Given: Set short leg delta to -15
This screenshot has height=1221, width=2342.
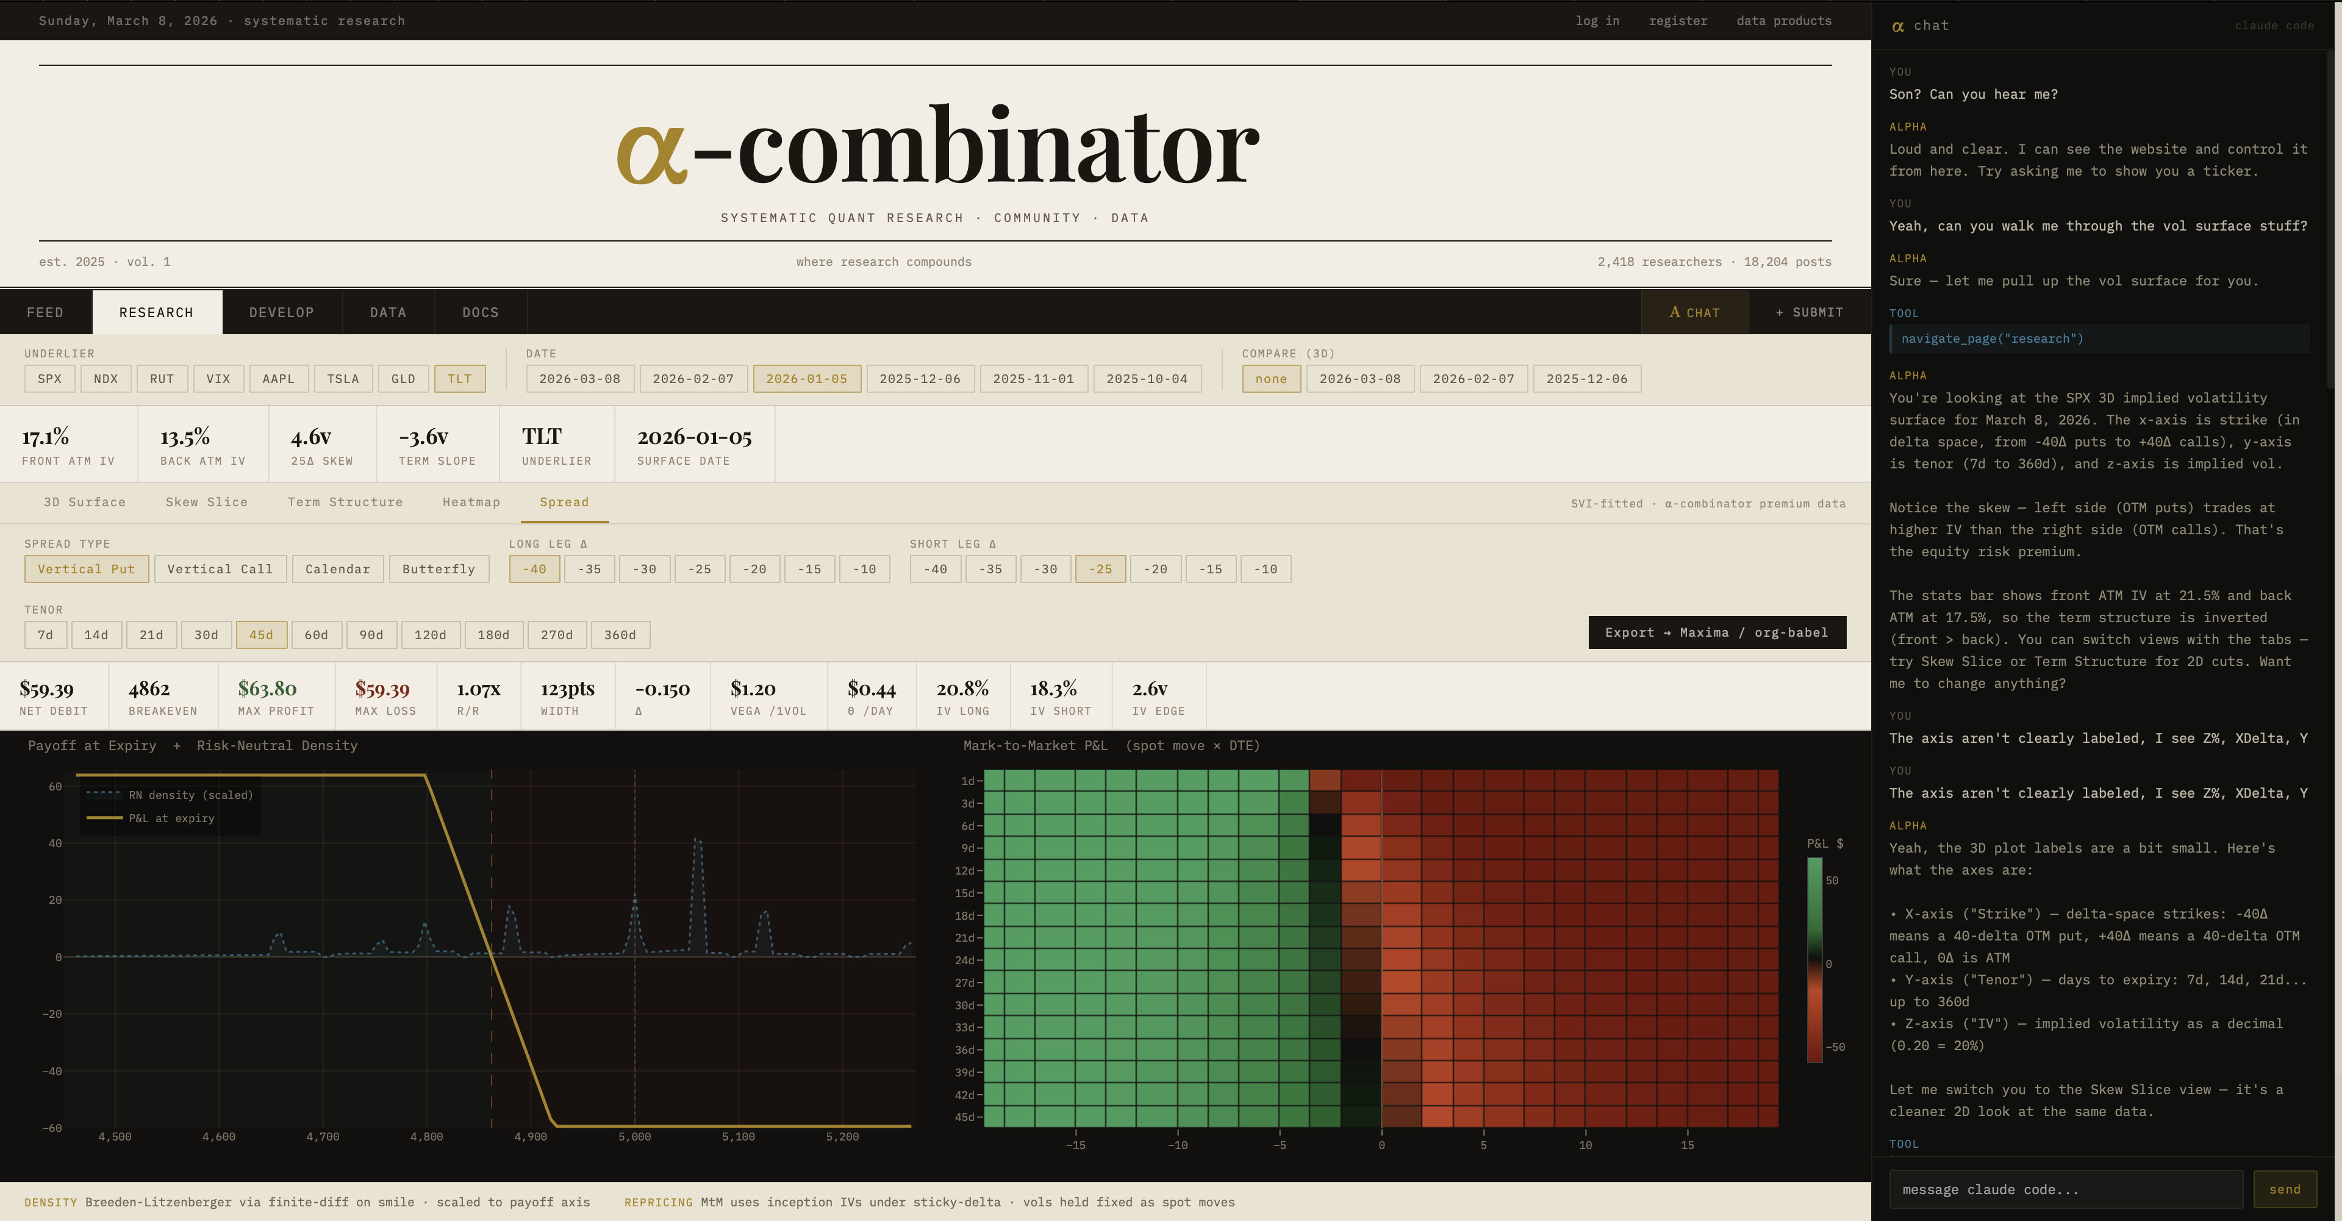Looking at the screenshot, I should tap(1210, 569).
